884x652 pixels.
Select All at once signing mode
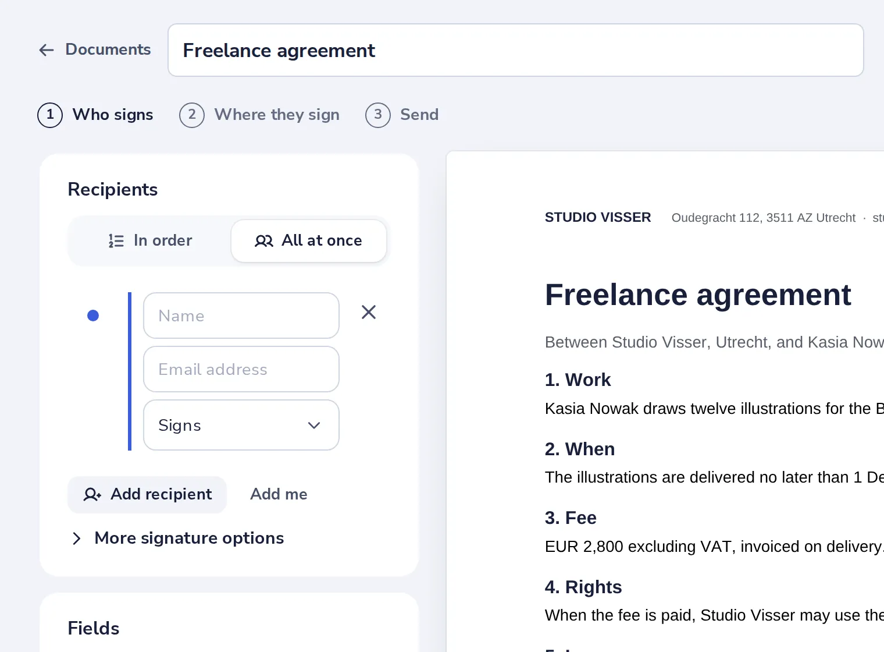click(309, 241)
